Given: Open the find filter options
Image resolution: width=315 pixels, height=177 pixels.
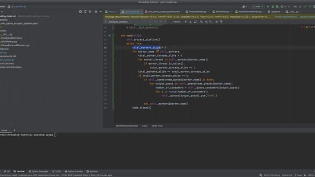Looking at the screenshot, I should click(x=221, y=22).
